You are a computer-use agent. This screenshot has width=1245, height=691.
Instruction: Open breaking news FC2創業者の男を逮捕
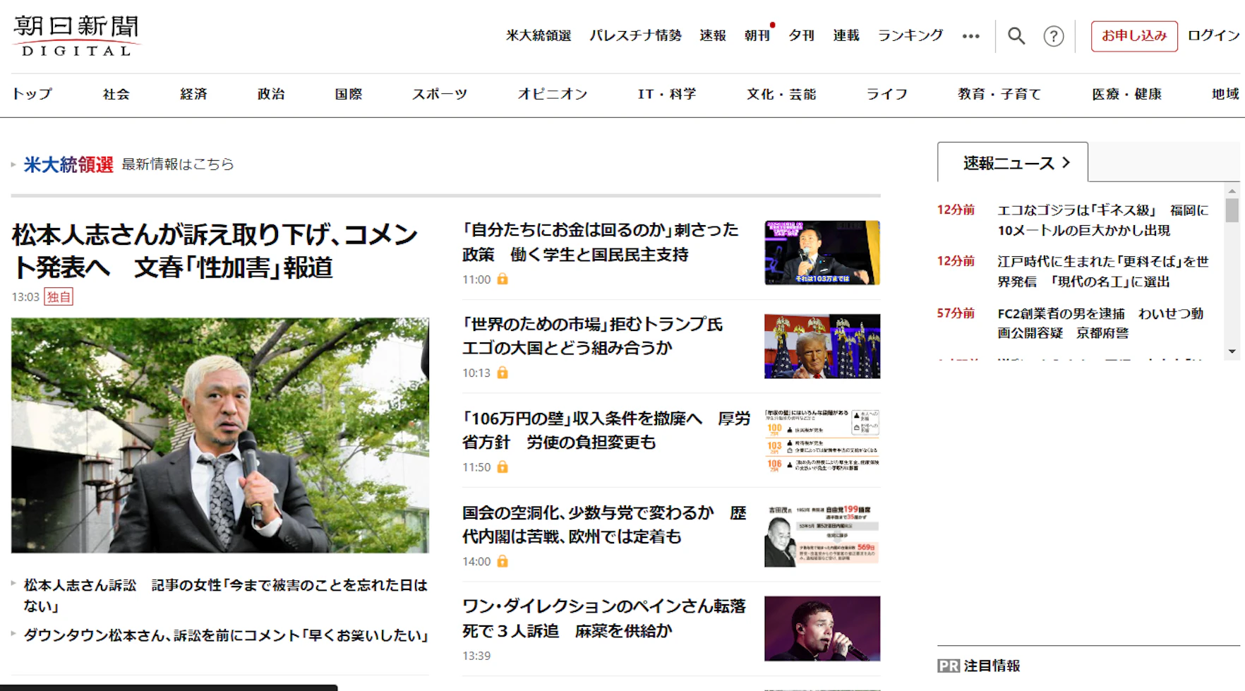coord(1101,323)
